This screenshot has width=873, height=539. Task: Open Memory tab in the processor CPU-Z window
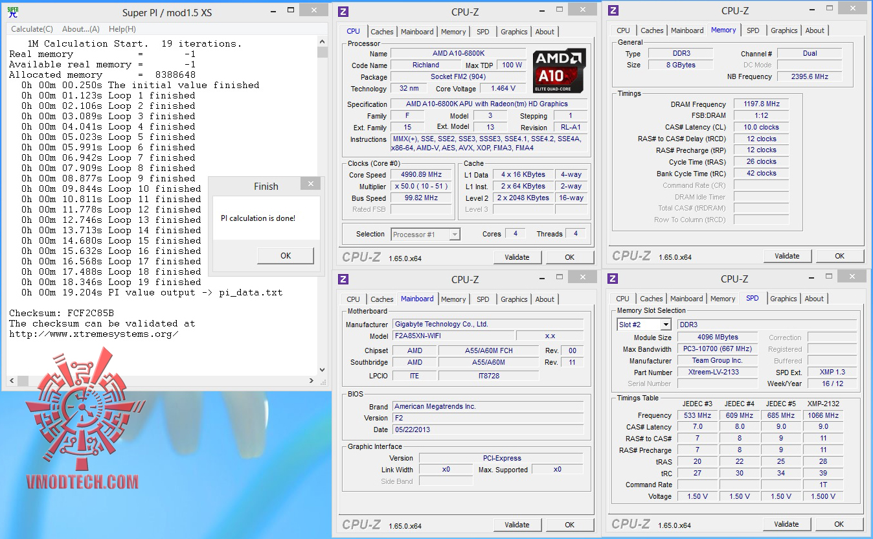453,32
